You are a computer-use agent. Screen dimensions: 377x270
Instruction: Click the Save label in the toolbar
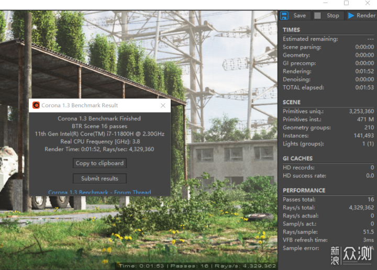pos(300,16)
